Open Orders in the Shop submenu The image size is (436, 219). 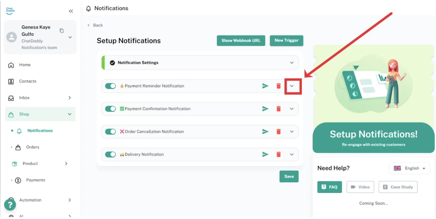32,147
